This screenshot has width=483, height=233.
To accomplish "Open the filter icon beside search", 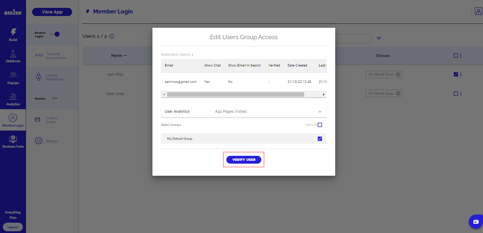I will coord(379,38).
